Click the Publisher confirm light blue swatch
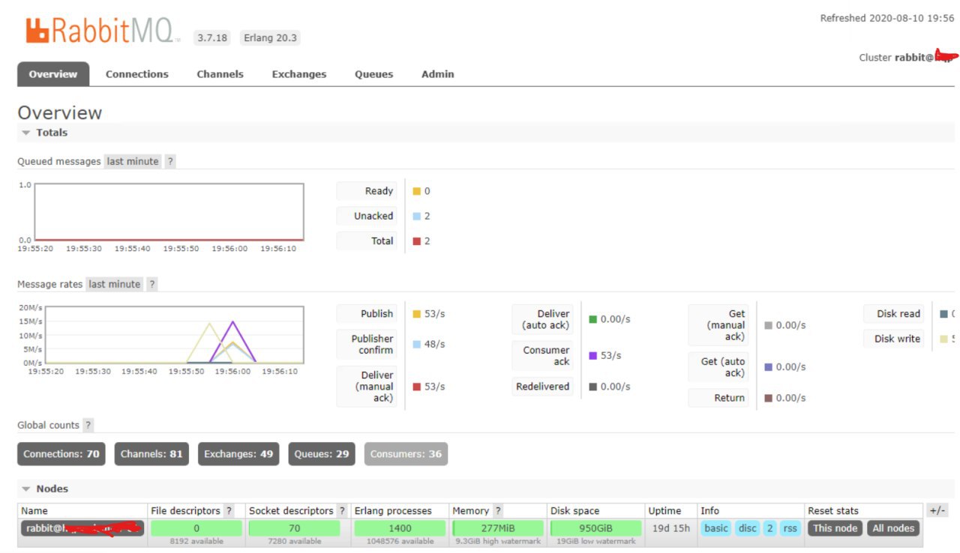The width and height of the screenshot is (960, 553). [x=417, y=345]
